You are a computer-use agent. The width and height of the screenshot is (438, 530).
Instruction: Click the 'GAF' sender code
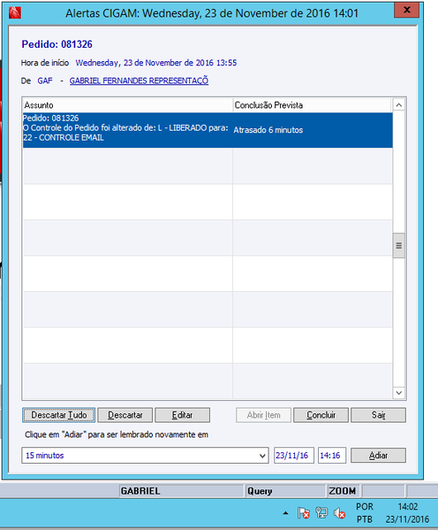(x=45, y=81)
